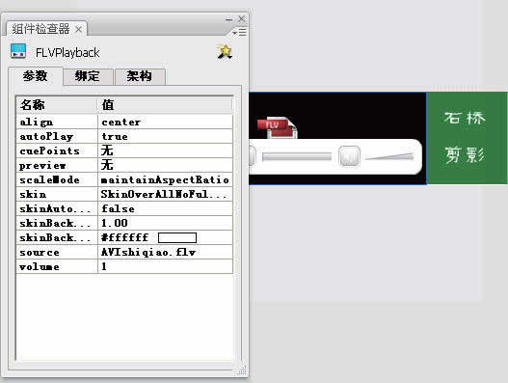Change the maintainAspectRatio scaleMode value

(165, 179)
